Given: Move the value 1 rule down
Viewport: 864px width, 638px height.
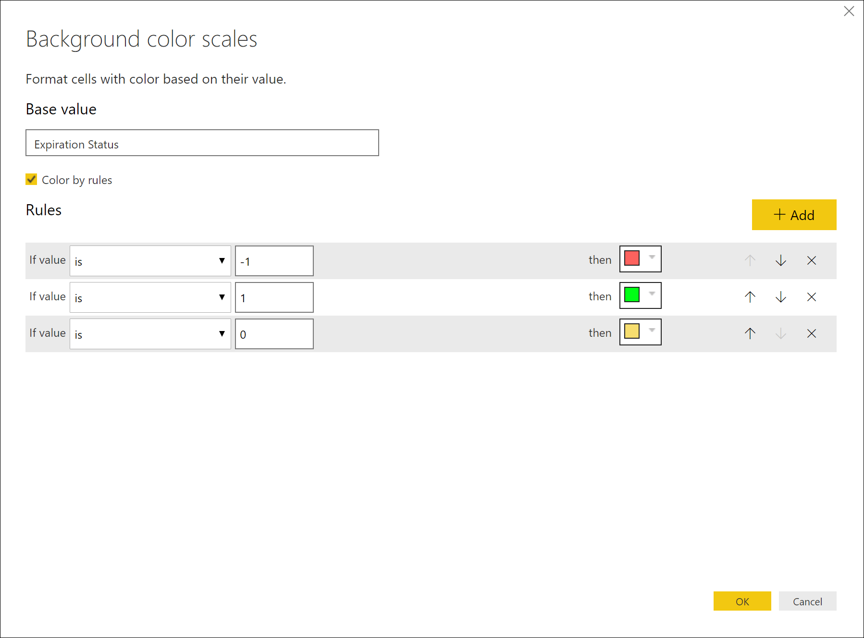Looking at the screenshot, I should tap(781, 297).
